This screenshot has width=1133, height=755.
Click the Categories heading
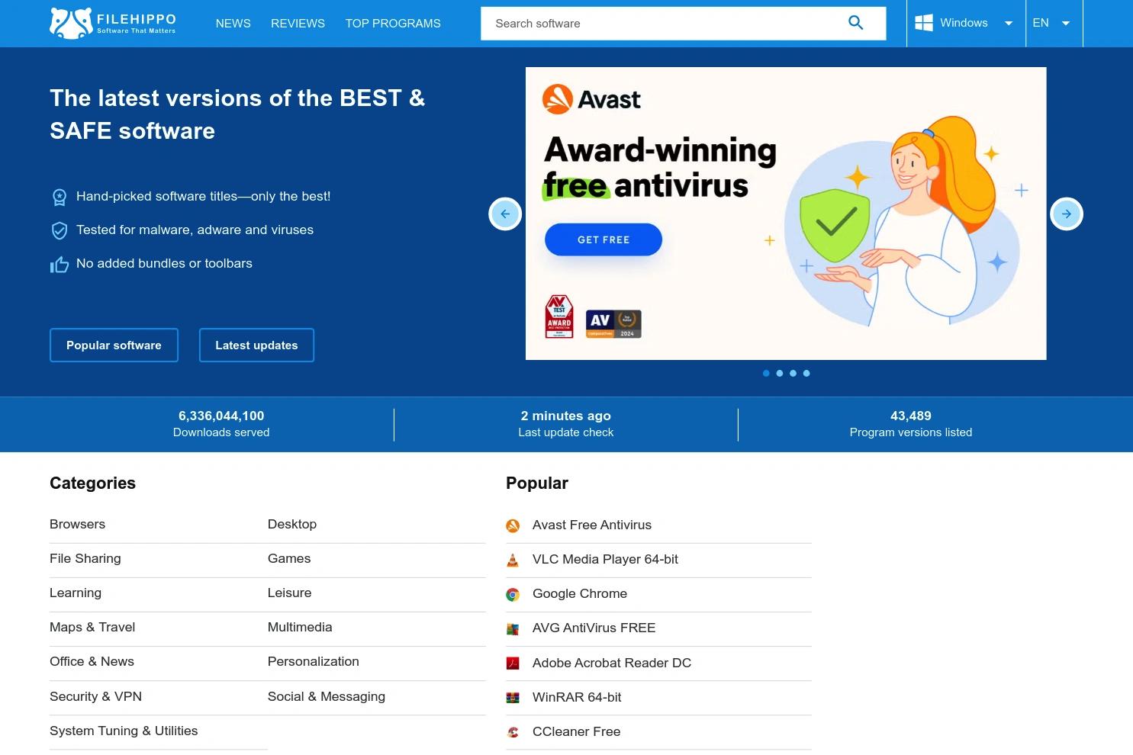coord(92,484)
